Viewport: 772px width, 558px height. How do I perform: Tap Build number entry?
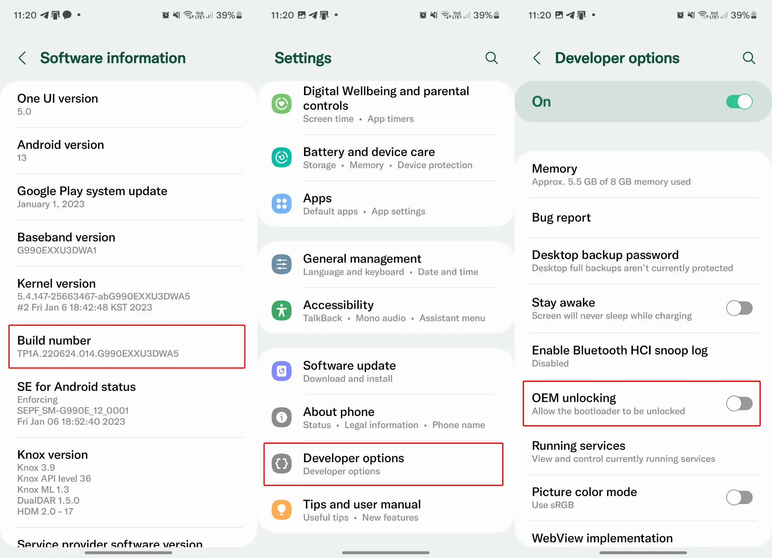(127, 346)
